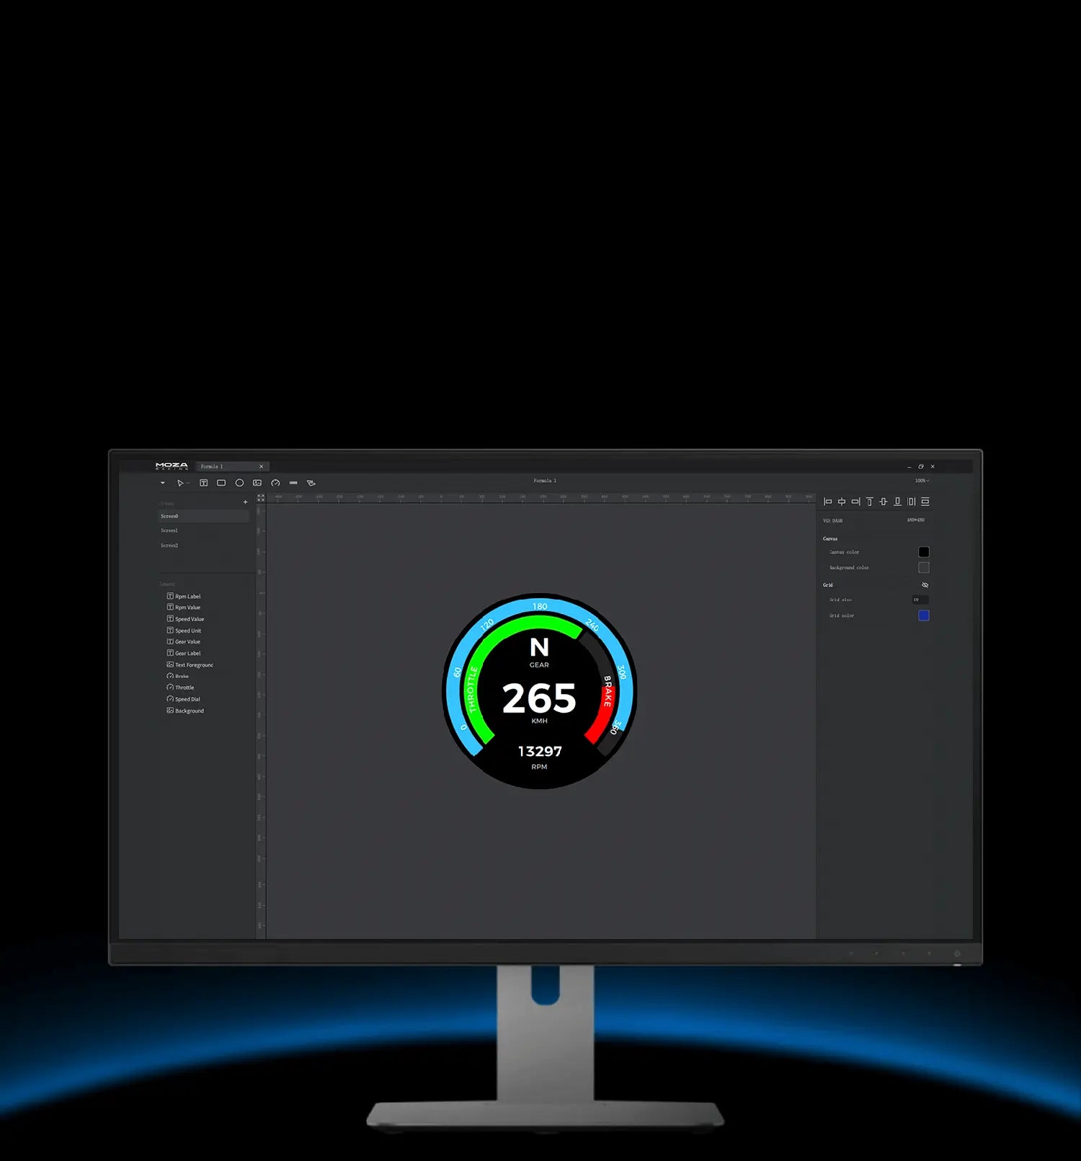Select the Throttle layer

pyautogui.click(x=184, y=688)
